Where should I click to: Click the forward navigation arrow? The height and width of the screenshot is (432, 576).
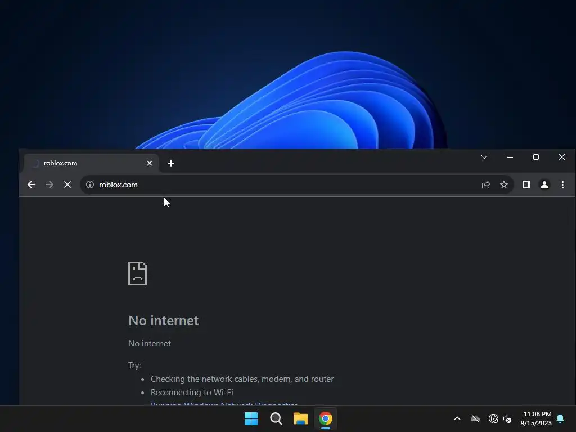point(49,184)
